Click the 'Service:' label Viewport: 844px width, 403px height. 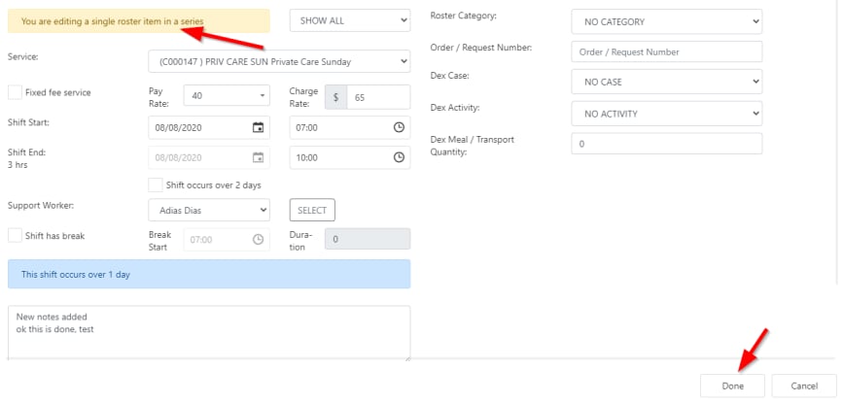22,56
